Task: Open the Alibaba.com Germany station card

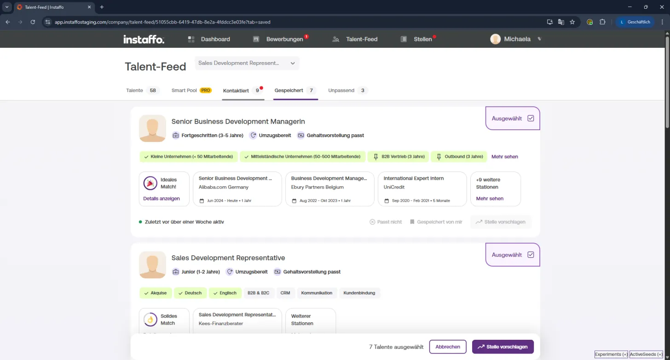Action: (x=237, y=189)
